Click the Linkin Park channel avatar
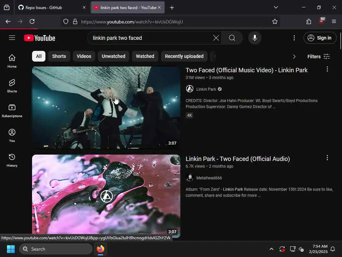Viewport: 342px width, 257px height. click(x=190, y=89)
